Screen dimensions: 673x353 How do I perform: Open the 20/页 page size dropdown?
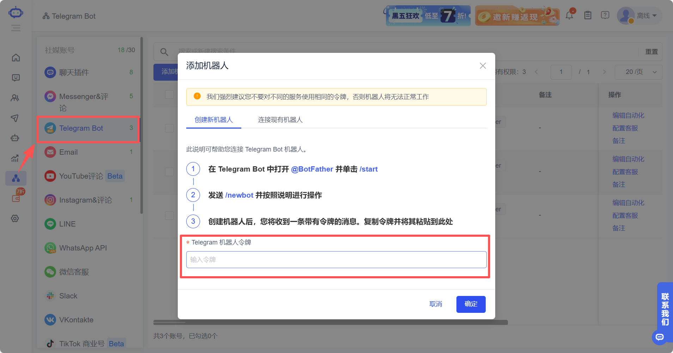coord(638,72)
